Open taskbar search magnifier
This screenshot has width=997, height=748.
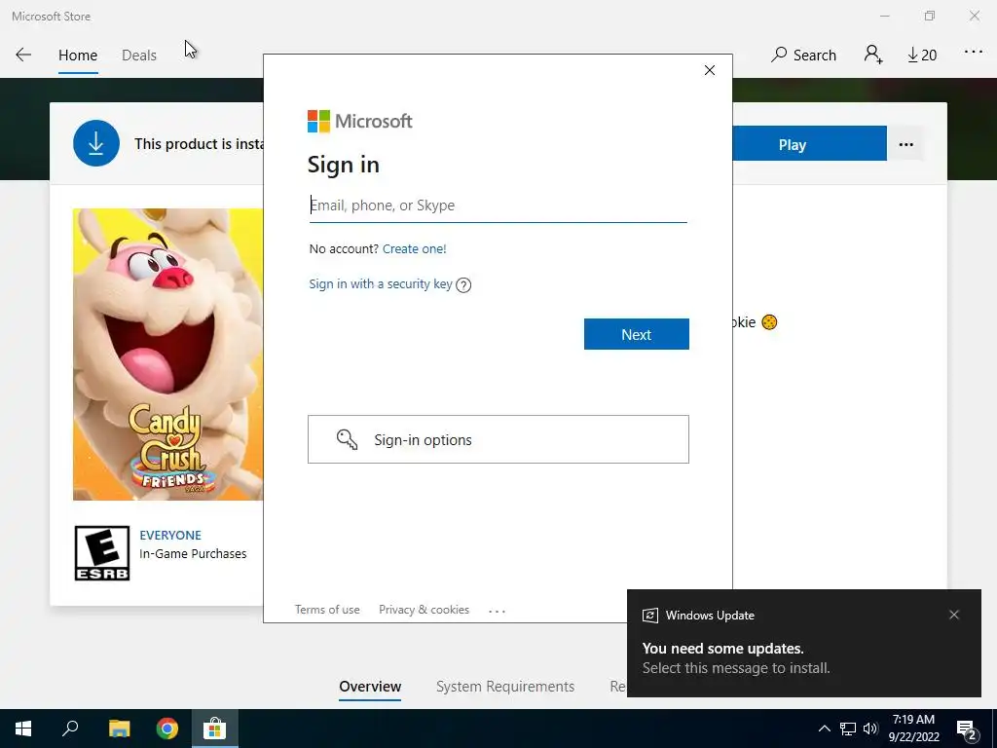pyautogui.click(x=70, y=729)
